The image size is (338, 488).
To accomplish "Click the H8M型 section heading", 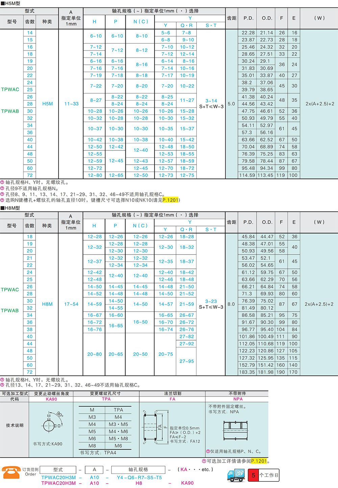I will 10,208.
